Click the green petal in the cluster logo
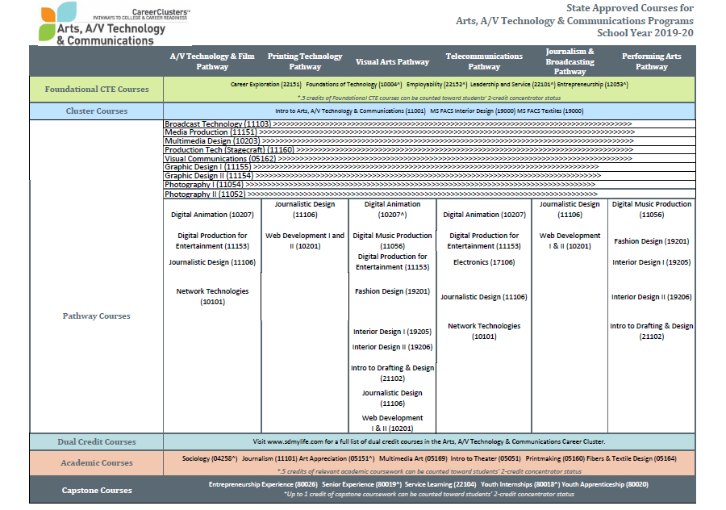726x510 pixels. click(47, 32)
